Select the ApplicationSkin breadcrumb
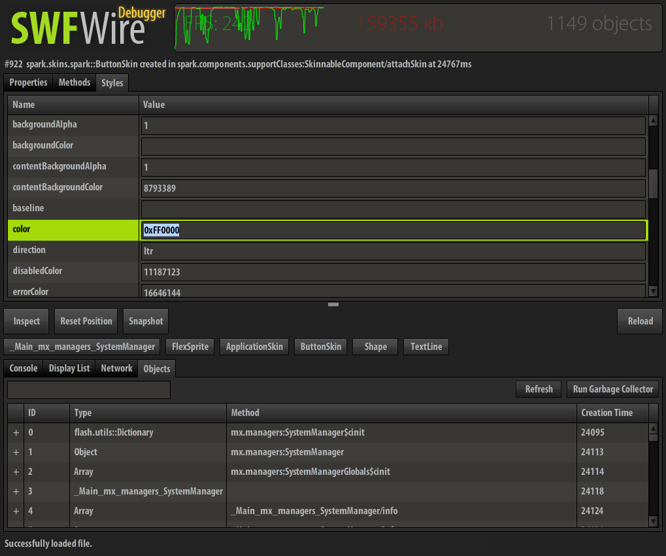Image resolution: width=666 pixels, height=556 pixels. pos(254,347)
